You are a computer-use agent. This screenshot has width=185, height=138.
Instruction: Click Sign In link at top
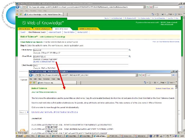pos(106,18)
